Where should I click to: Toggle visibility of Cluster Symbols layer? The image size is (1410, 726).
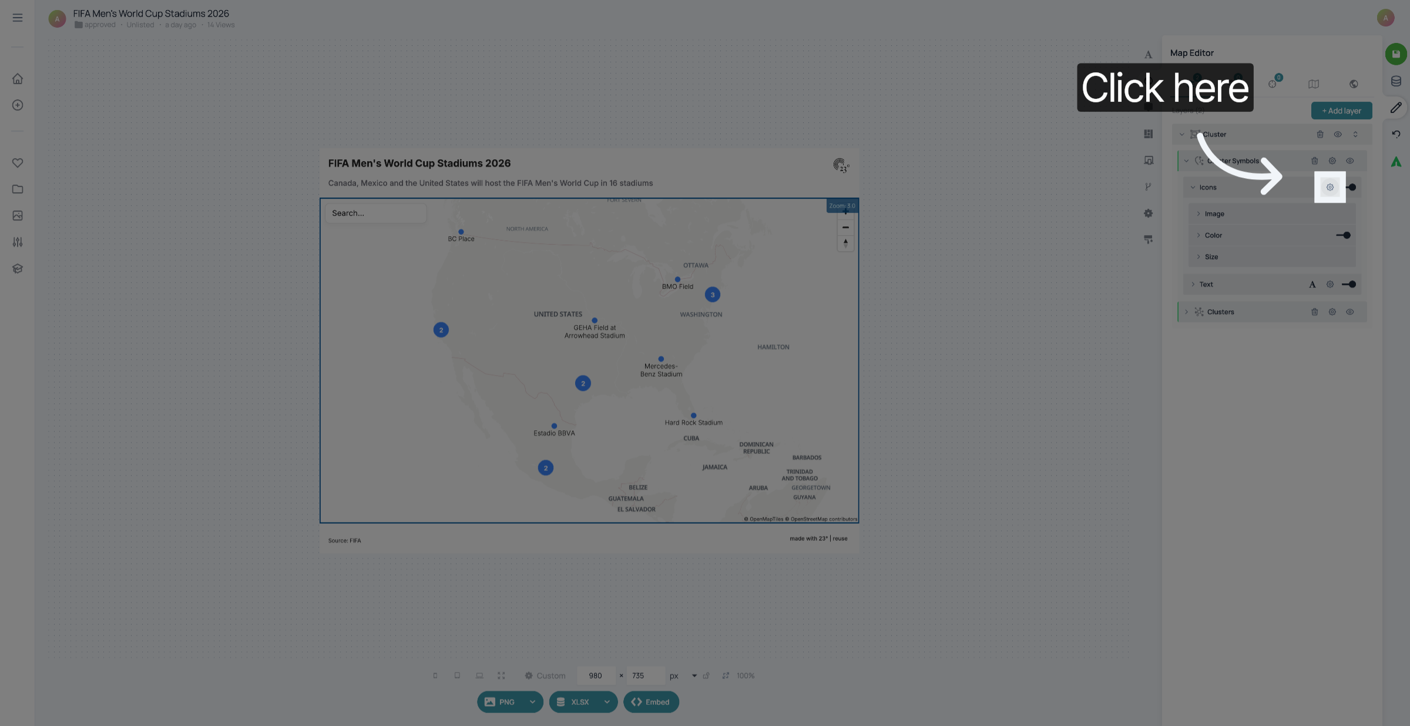point(1350,161)
